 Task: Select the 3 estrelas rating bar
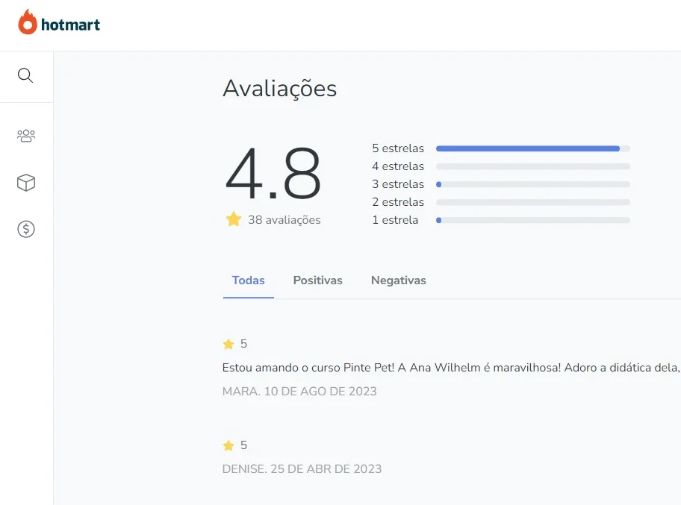pos(532,184)
